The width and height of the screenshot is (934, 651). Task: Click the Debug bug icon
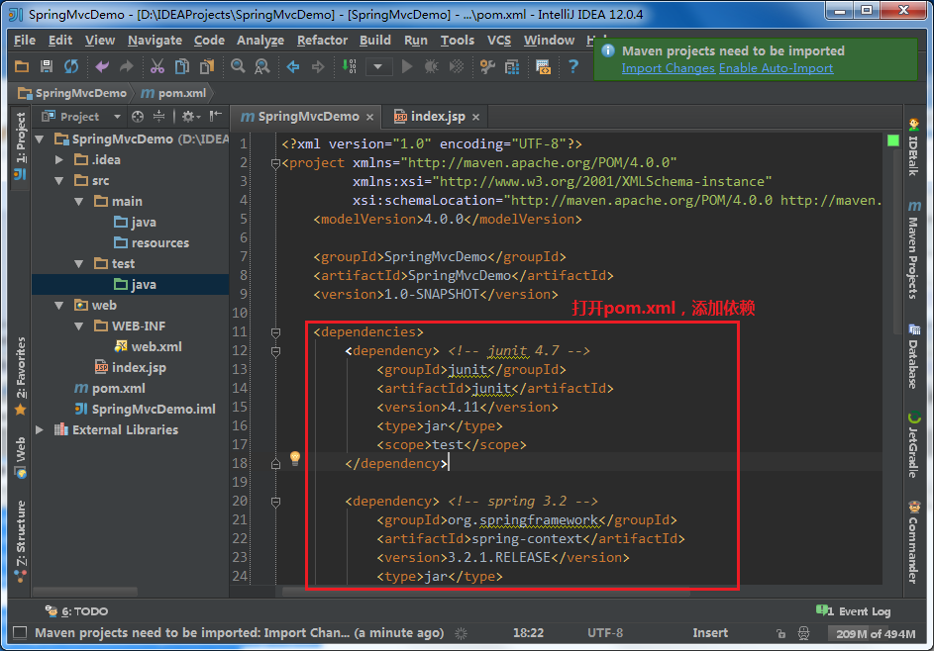tap(431, 66)
